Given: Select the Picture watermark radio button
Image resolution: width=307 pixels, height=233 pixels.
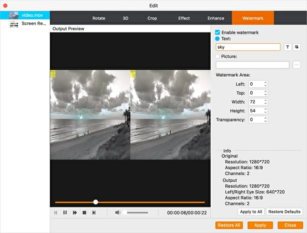Looking at the screenshot, I should [218, 56].
